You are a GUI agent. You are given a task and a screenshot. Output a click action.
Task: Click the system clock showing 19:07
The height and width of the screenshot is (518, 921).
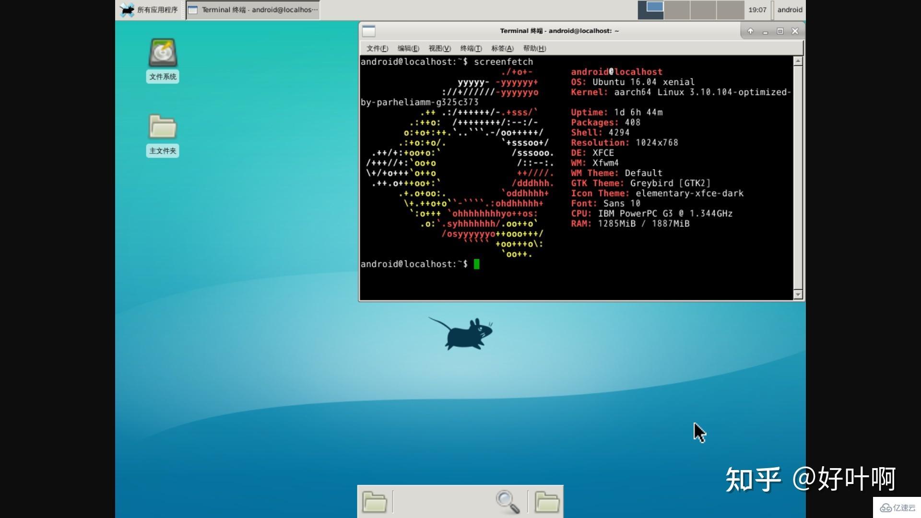tap(757, 9)
